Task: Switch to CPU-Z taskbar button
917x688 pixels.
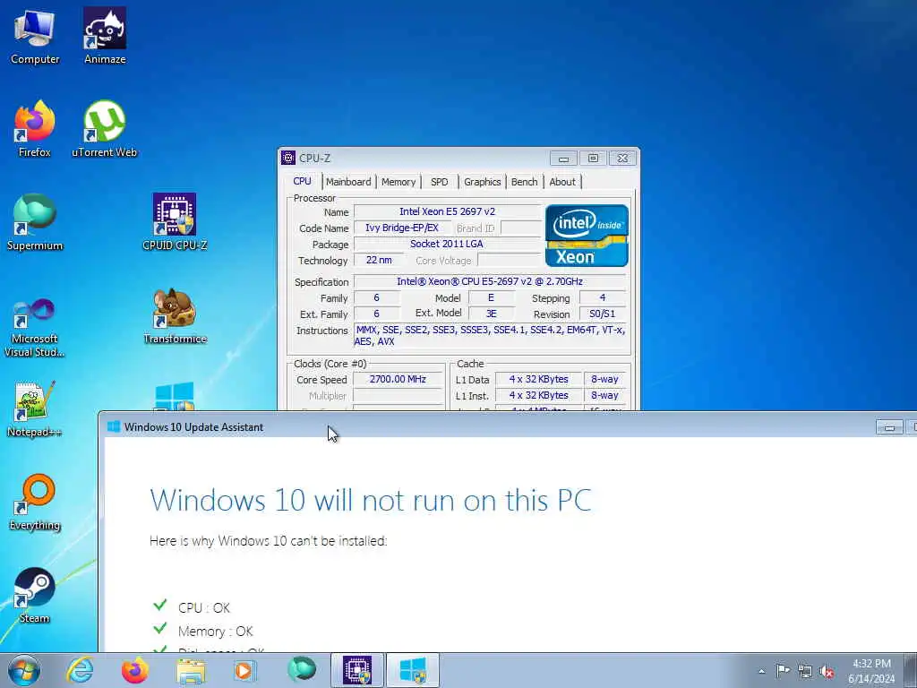Action: click(357, 670)
